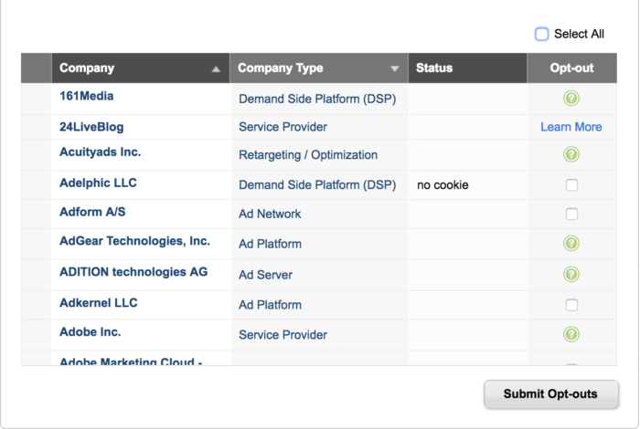Sort by the Company column header
Viewport: 640px width, 429px height.
pyautogui.click(x=141, y=68)
